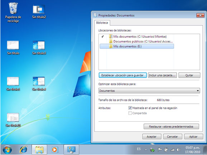The height and width of the screenshot is (155, 207).
Task: Launch Internet Explorer from the taskbar
Action: coord(24,150)
